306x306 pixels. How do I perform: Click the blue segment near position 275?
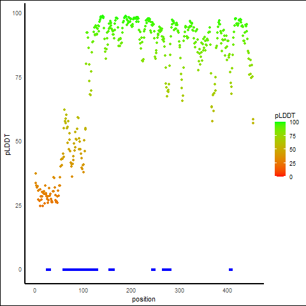pos(166,270)
